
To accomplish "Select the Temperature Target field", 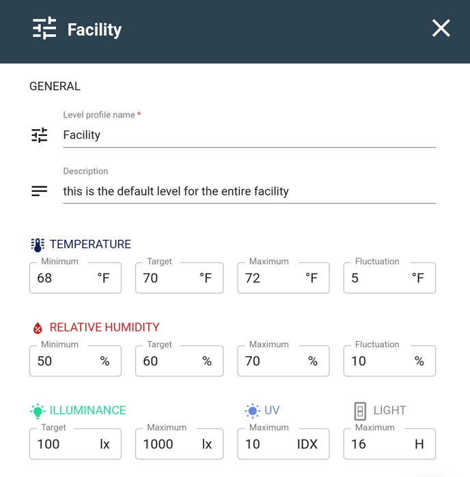I will pos(180,277).
